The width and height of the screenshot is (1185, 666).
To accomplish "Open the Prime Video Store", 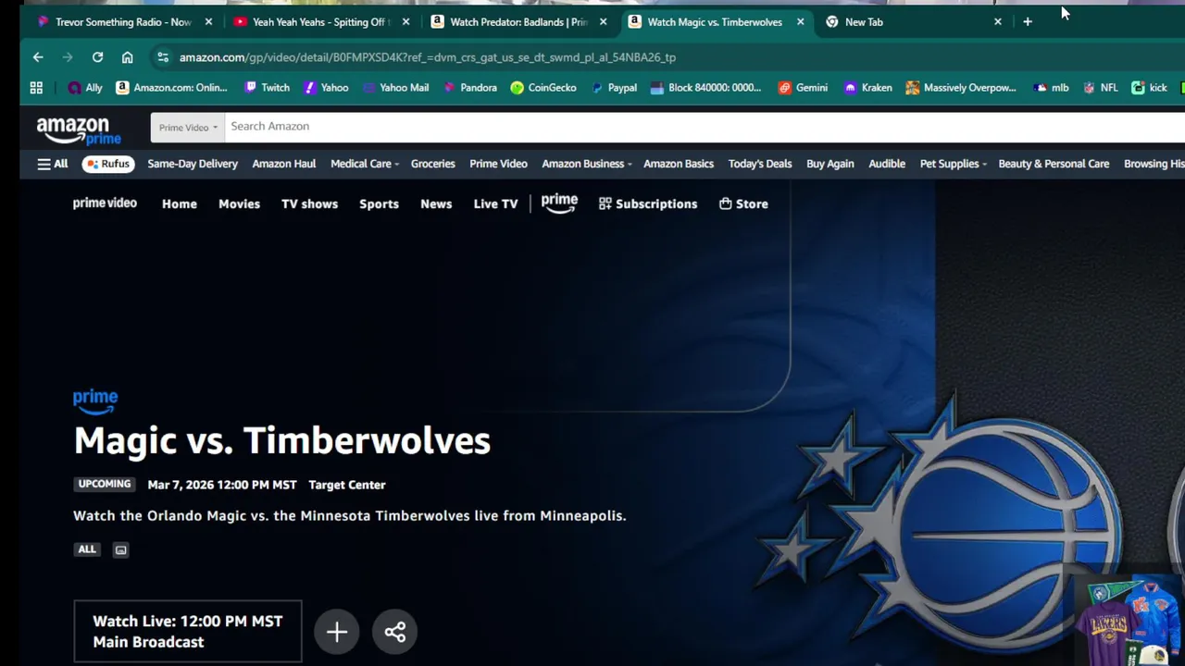I will click(x=743, y=203).
